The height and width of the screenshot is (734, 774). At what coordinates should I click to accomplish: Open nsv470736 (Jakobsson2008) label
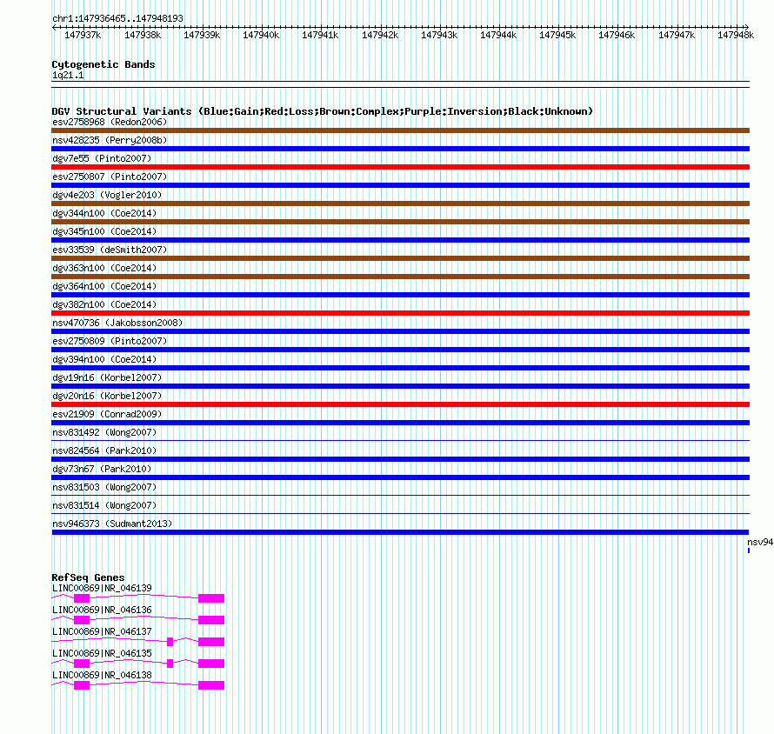(117, 323)
